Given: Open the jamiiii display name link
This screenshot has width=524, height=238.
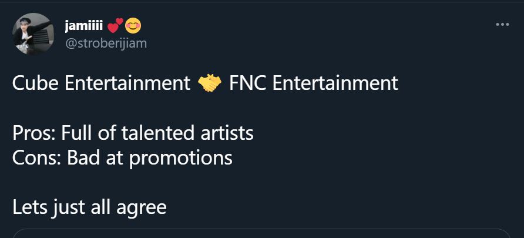Looking at the screenshot, I should [84, 26].
